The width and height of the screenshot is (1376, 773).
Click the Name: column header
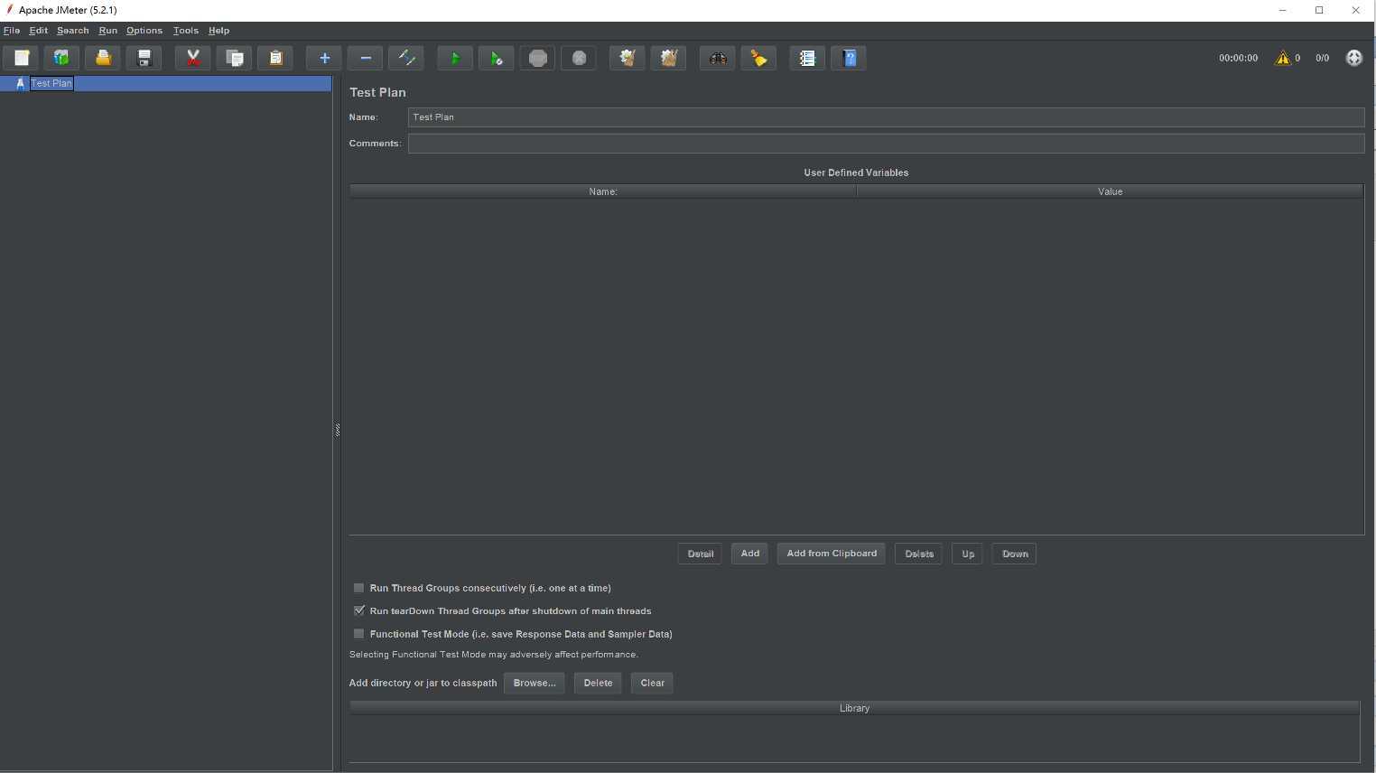[x=603, y=191]
